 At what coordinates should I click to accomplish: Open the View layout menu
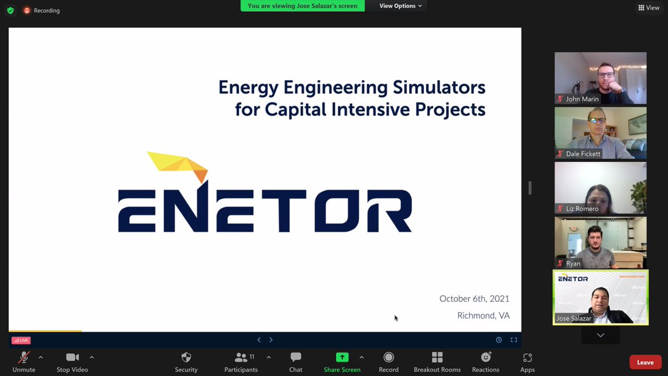[649, 8]
